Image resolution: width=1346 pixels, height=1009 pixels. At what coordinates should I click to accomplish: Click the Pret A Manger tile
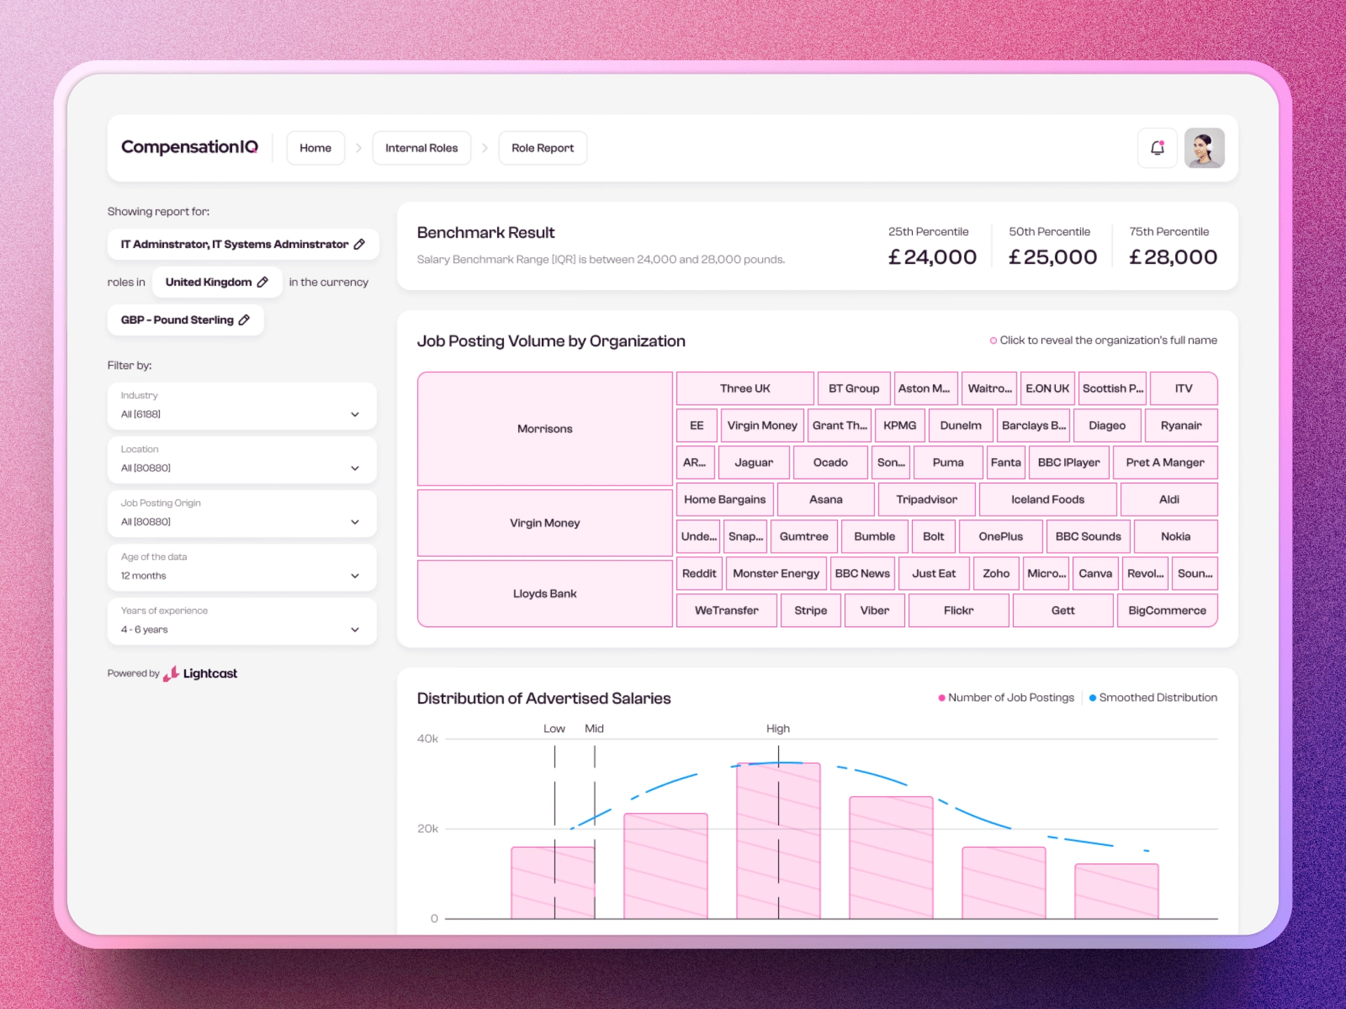1165,462
